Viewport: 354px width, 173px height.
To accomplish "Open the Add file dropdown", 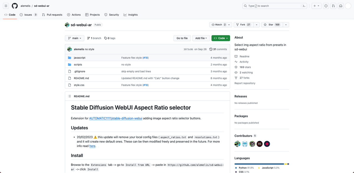I will tap(201, 38).
